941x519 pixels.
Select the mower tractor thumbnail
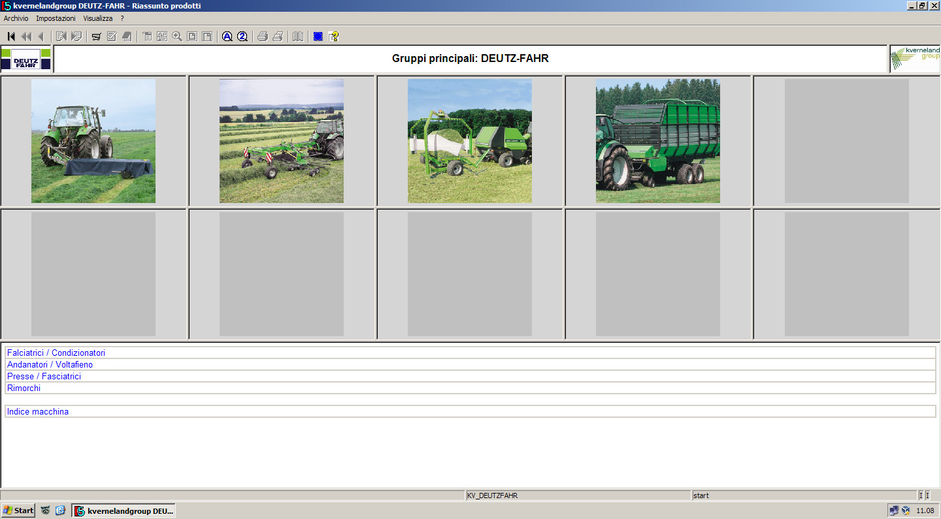93,141
